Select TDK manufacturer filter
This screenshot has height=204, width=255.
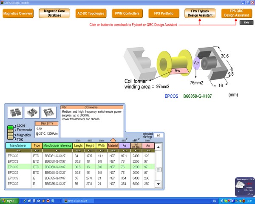20,139
